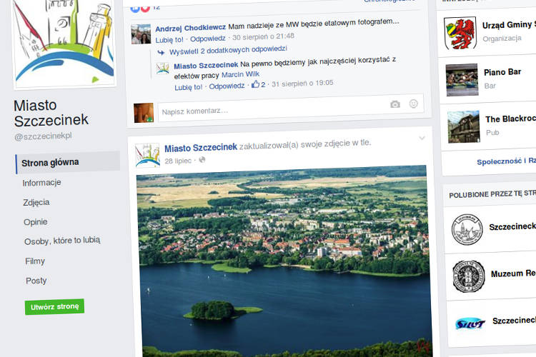Image resolution: width=536 pixels, height=357 pixels.
Task: Select Strona główna in the sidebar
Action: 68,162
